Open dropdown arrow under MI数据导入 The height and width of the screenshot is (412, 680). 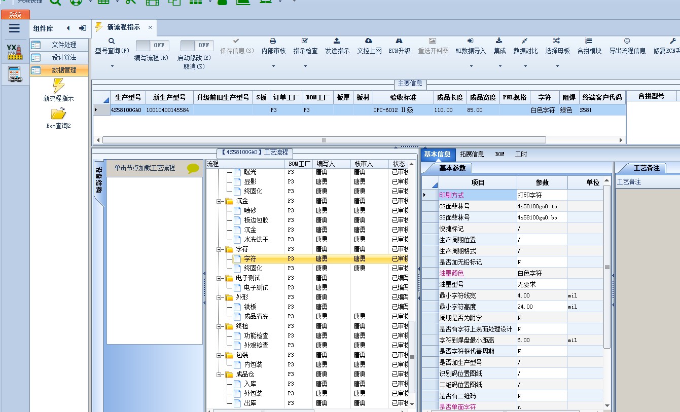click(470, 66)
